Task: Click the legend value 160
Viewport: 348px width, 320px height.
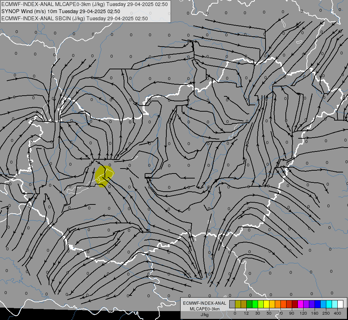Action: (315, 313)
